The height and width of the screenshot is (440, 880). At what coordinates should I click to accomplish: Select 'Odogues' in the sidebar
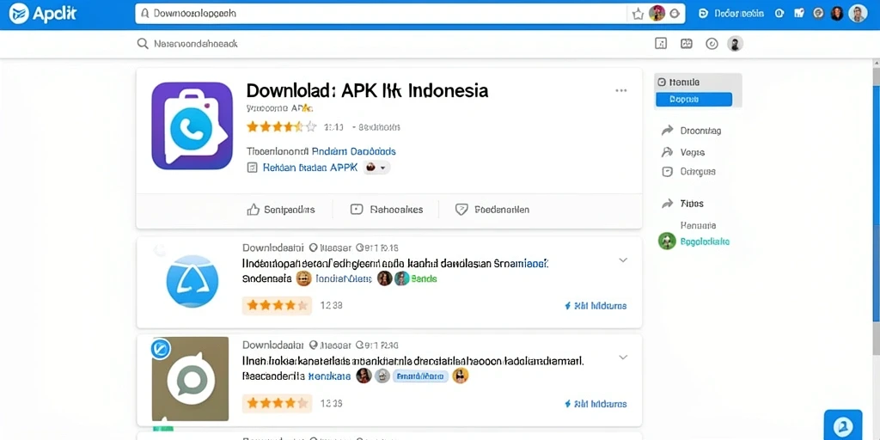click(x=688, y=172)
